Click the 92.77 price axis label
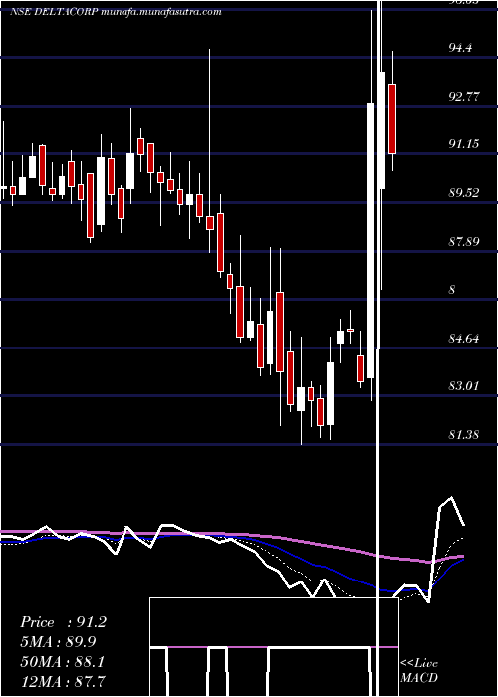 464,96
